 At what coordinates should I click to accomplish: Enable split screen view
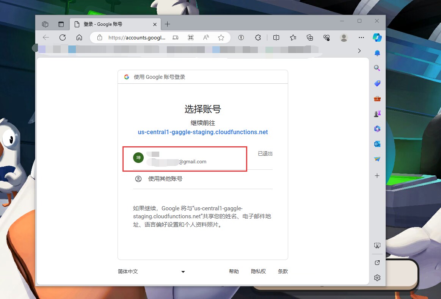click(x=276, y=38)
